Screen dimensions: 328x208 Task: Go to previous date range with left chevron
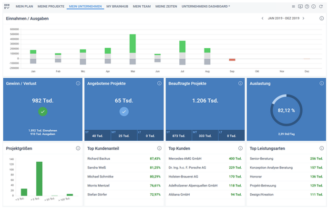pyautogui.click(x=262, y=18)
